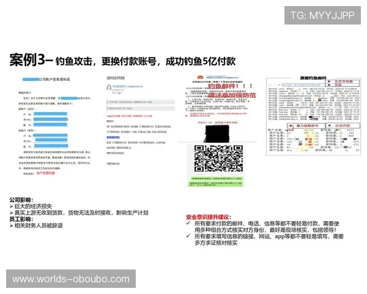Click the bullet "相关财务人员被辞退"
Viewport: 367px width, 294px height.
coord(39,225)
